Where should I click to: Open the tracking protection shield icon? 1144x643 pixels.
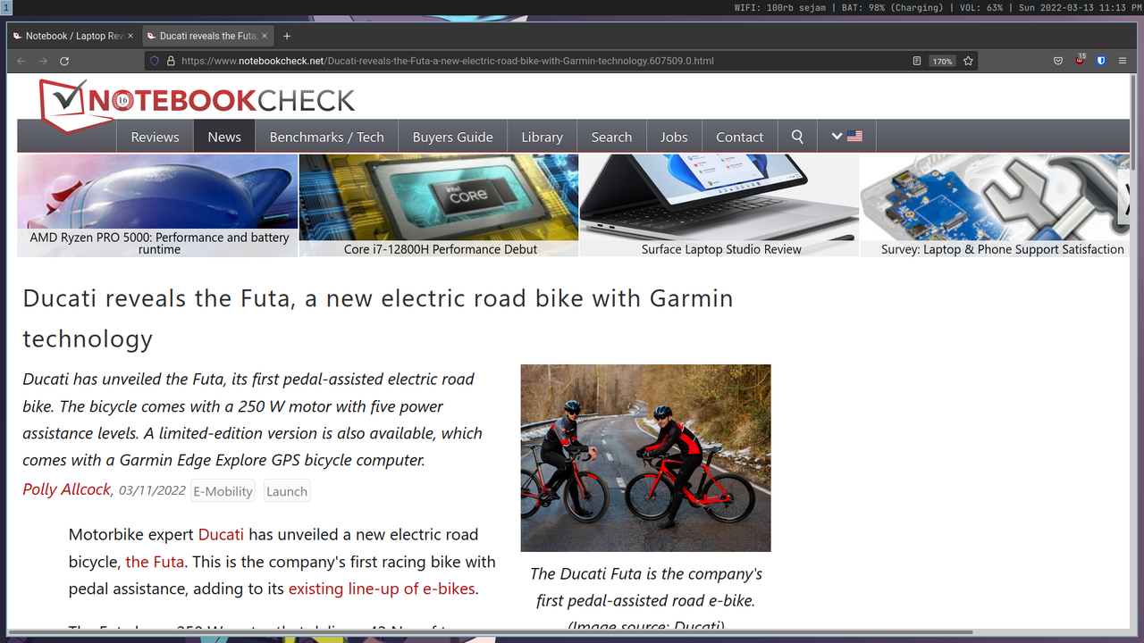coord(154,61)
